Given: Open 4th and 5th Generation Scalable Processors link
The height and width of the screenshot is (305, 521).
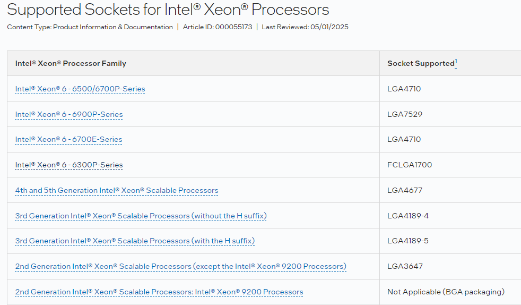Looking at the screenshot, I should click(x=117, y=190).
